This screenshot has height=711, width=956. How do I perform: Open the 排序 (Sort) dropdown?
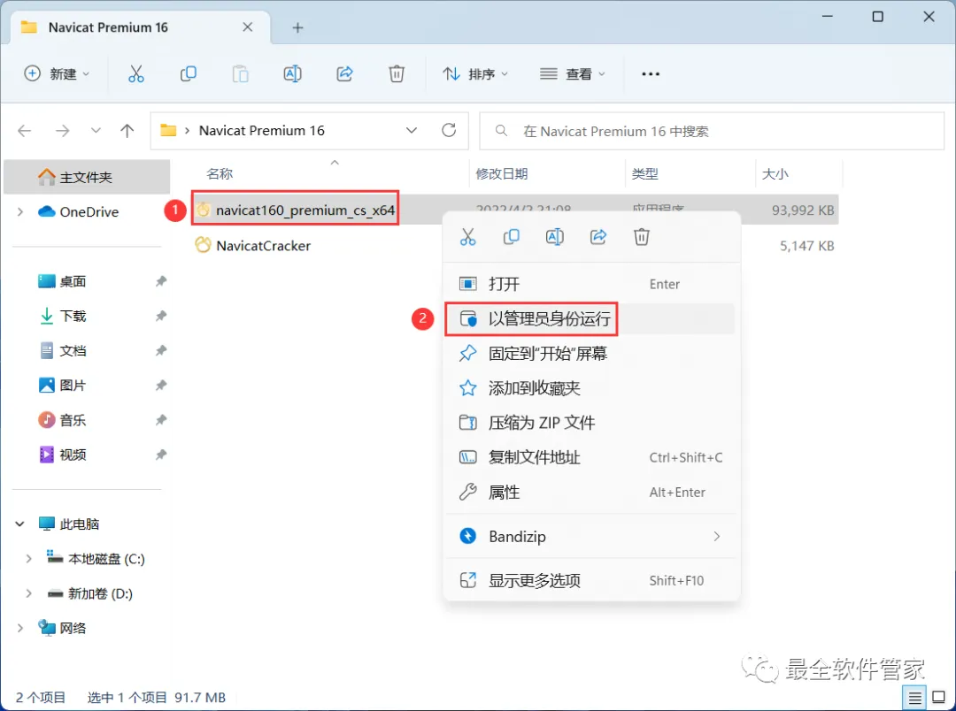(475, 74)
